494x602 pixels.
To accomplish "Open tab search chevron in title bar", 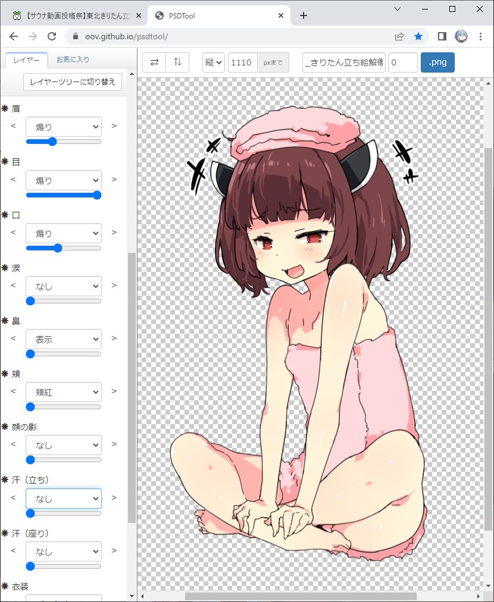I will (x=398, y=9).
